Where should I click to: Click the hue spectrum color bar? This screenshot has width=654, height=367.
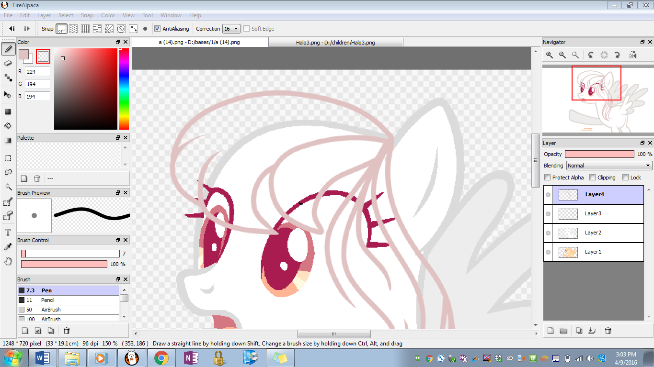[x=124, y=89]
